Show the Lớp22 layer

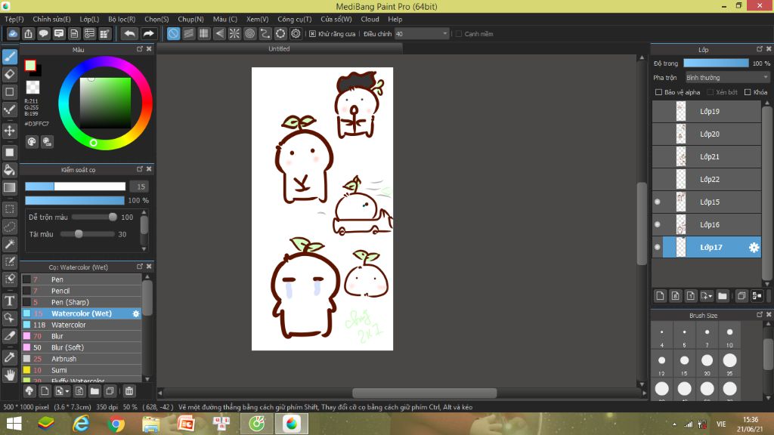click(x=657, y=180)
